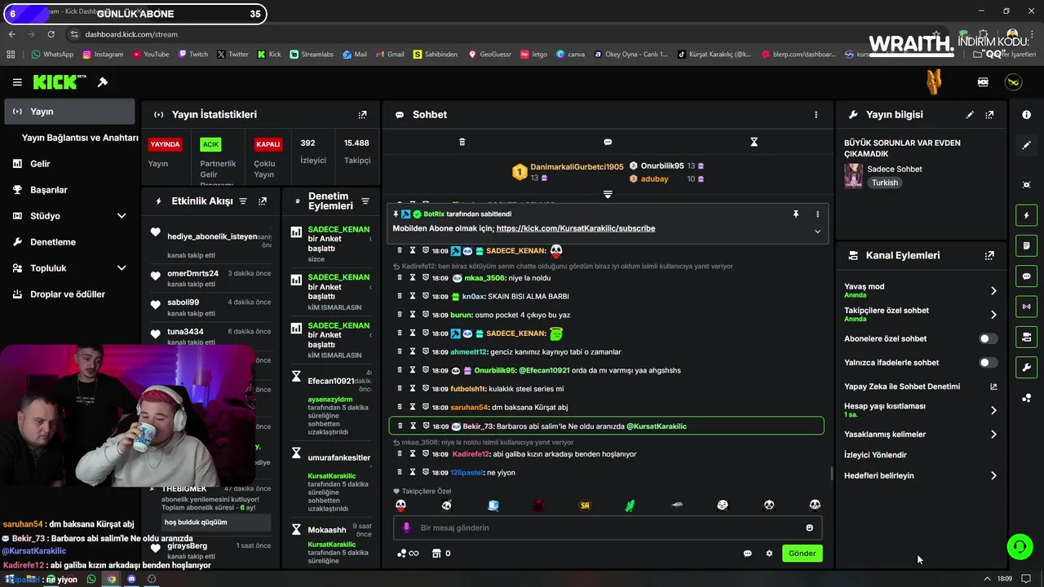Image resolution: width=1044 pixels, height=587 pixels.
Task: Click the chat bubble icon under the Sohbet header
Action: click(608, 142)
